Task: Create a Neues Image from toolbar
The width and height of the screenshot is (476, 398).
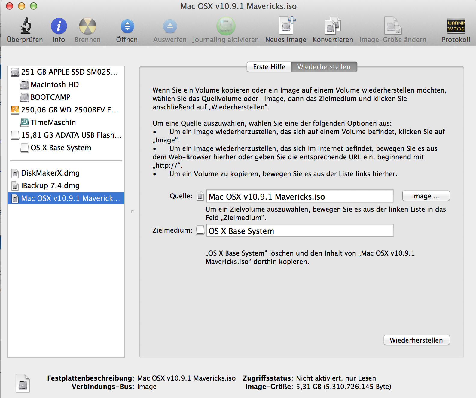Action: (x=287, y=26)
